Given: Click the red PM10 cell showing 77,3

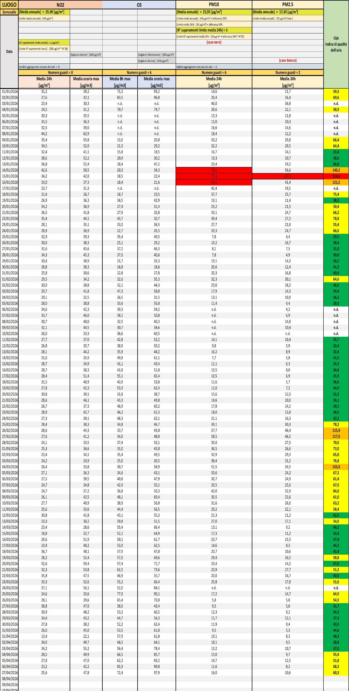Looking at the screenshot, I should [x=214, y=176].
